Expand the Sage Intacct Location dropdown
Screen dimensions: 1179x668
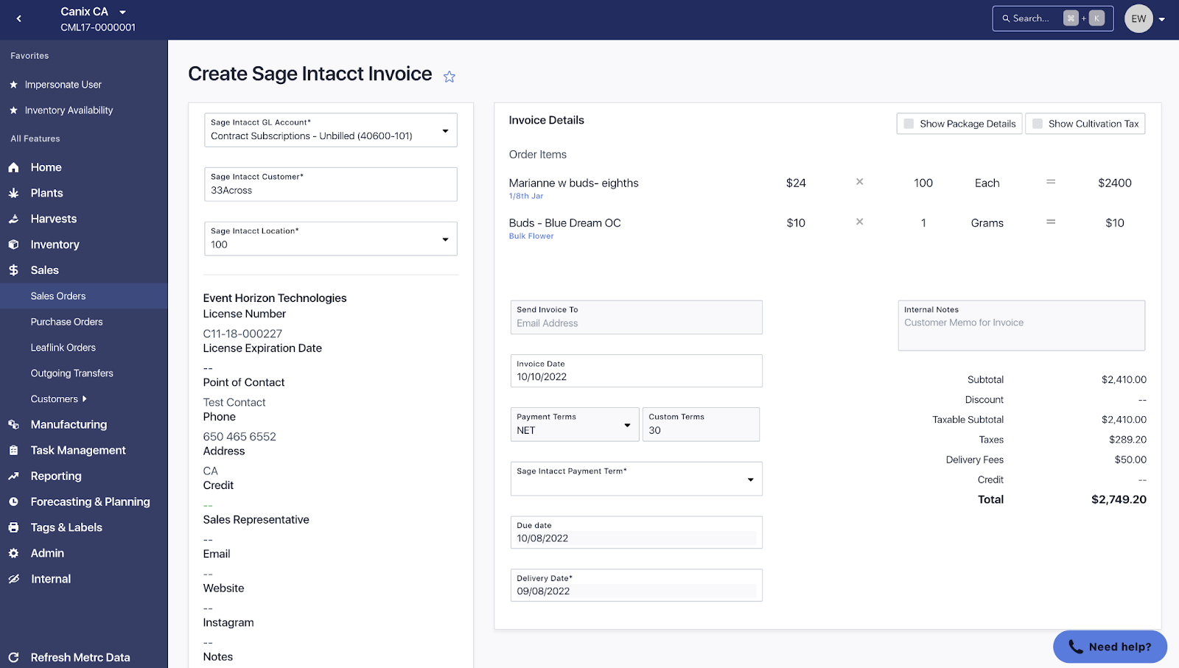click(445, 239)
